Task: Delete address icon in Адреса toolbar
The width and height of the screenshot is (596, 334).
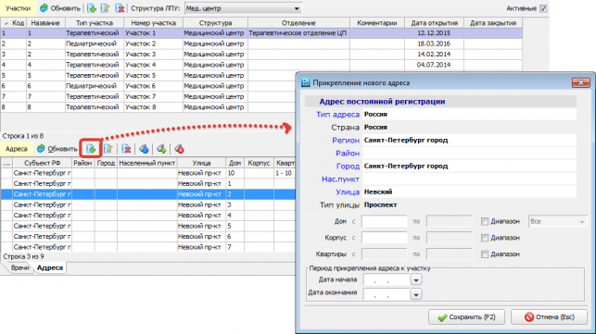Action: pos(126,149)
